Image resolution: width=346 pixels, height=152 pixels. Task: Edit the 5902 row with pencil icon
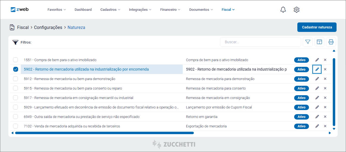[317, 69]
